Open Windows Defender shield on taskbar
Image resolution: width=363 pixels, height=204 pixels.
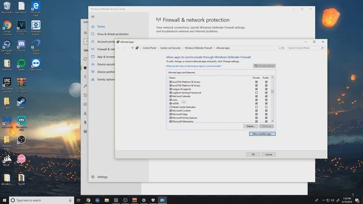(x=153, y=200)
